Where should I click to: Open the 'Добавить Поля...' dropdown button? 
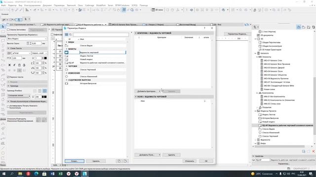[148, 155]
